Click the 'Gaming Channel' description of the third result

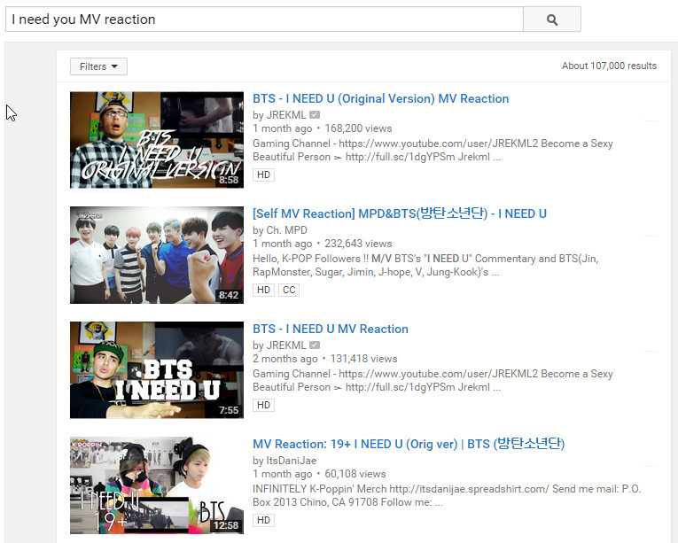point(433,380)
